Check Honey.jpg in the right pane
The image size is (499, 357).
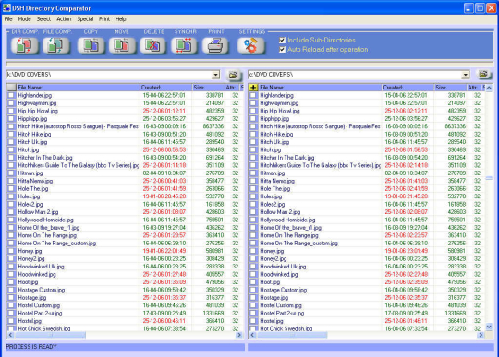click(253, 251)
